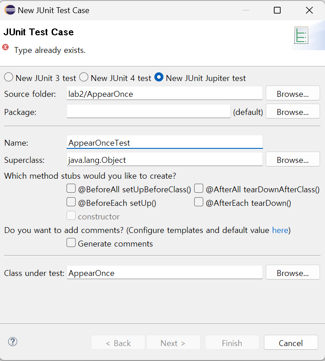Enable @BeforeAll setUpBeforeClass() stub
Image resolution: width=325 pixels, height=361 pixels.
click(x=71, y=189)
